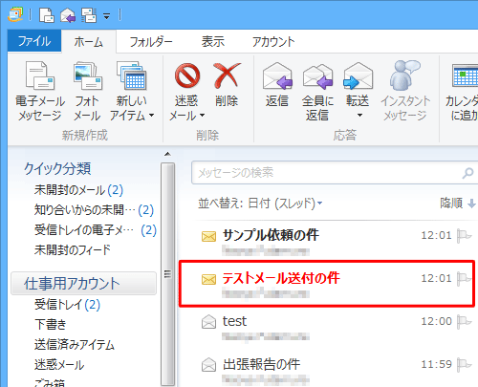Screen dimensions: 478x387
Task: Click the send/receive icon in quick access toolbar
Action: click(x=89, y=15)
